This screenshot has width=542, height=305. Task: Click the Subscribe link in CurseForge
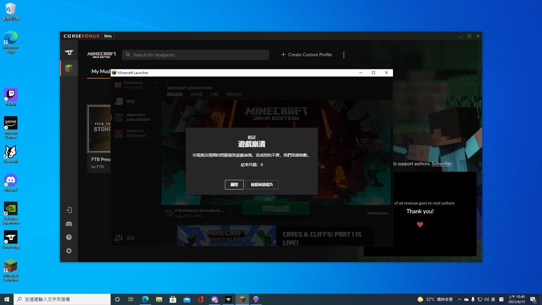pos(441,164)
